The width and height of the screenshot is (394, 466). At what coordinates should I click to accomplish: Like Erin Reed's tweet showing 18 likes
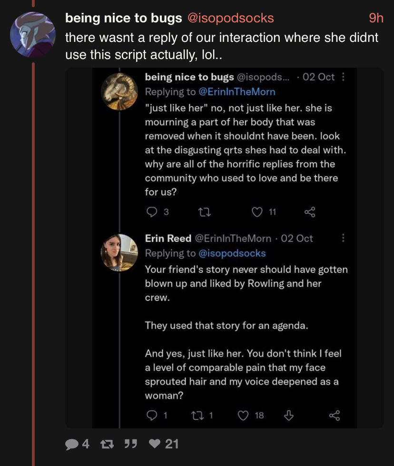pos(243,416)
